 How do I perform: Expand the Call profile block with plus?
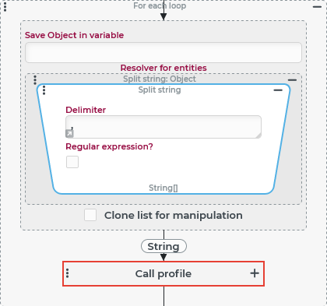coord(255,273)
